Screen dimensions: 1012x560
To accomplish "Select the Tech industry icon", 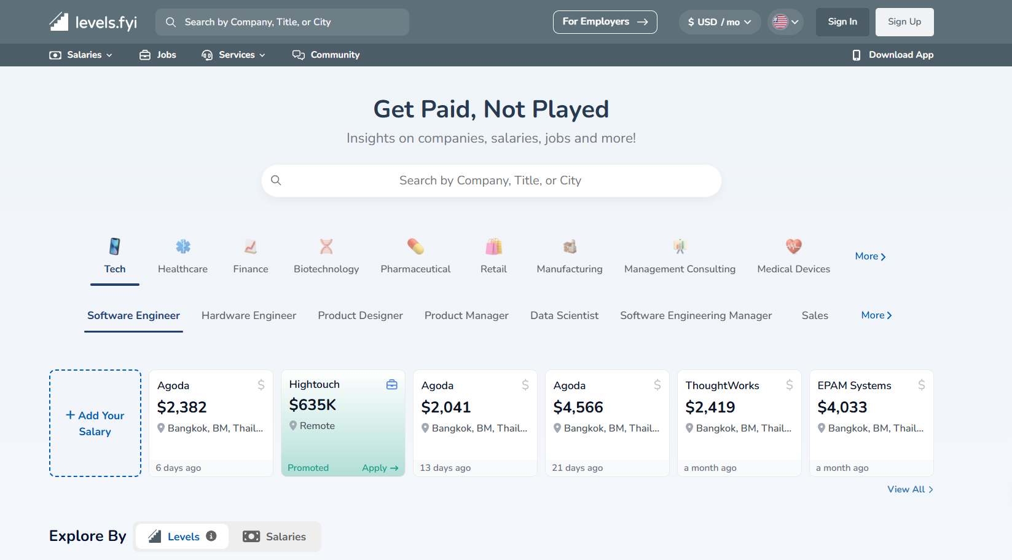I will pyautogui.click(x=115, y=246).
